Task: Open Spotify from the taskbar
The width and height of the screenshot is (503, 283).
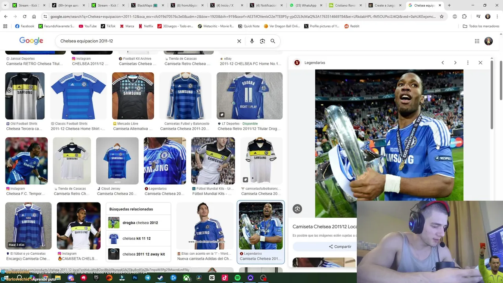Action: click(x=237, y=278)
